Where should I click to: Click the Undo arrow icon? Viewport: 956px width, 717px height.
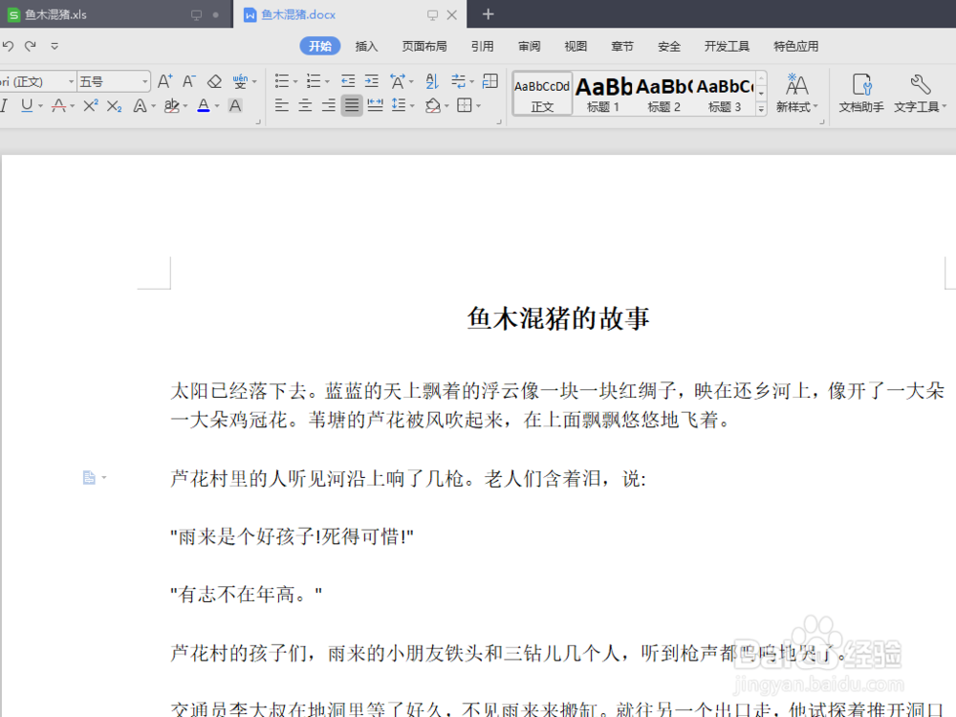[8, 46]
